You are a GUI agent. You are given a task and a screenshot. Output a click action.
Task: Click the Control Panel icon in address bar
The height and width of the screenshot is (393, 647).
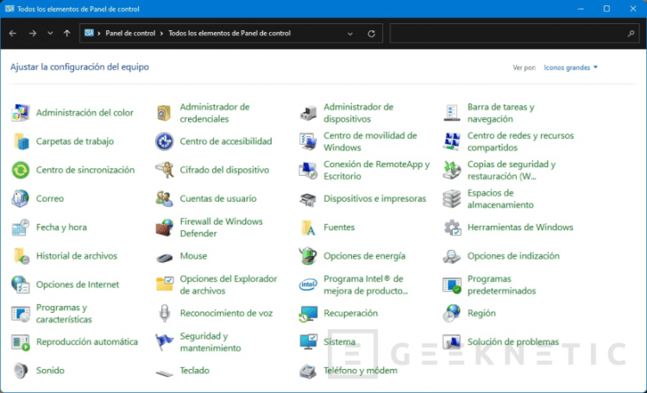click(89, 33)
